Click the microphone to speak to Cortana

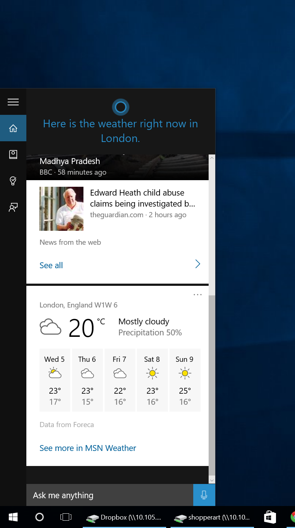click(x=204, y=495)
